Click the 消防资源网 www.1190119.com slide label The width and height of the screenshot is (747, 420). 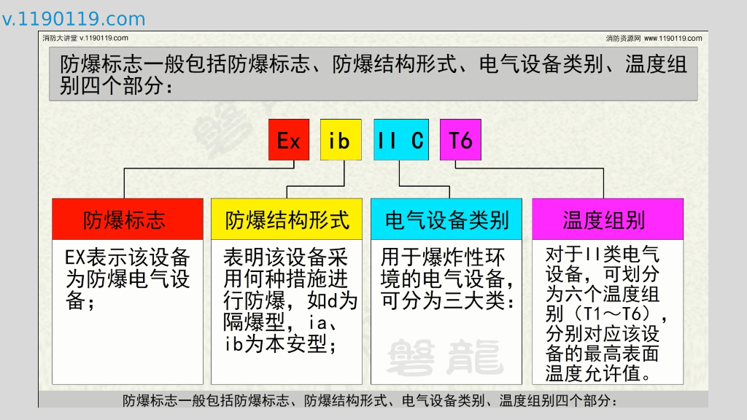tap(654, 38)
